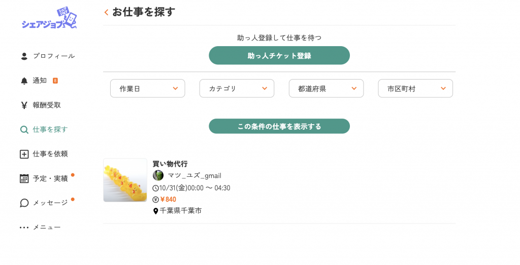Screen dimensions: 520x265
Task: Click この条件の仕事を表示する button
Action: [x=279, y=126]
